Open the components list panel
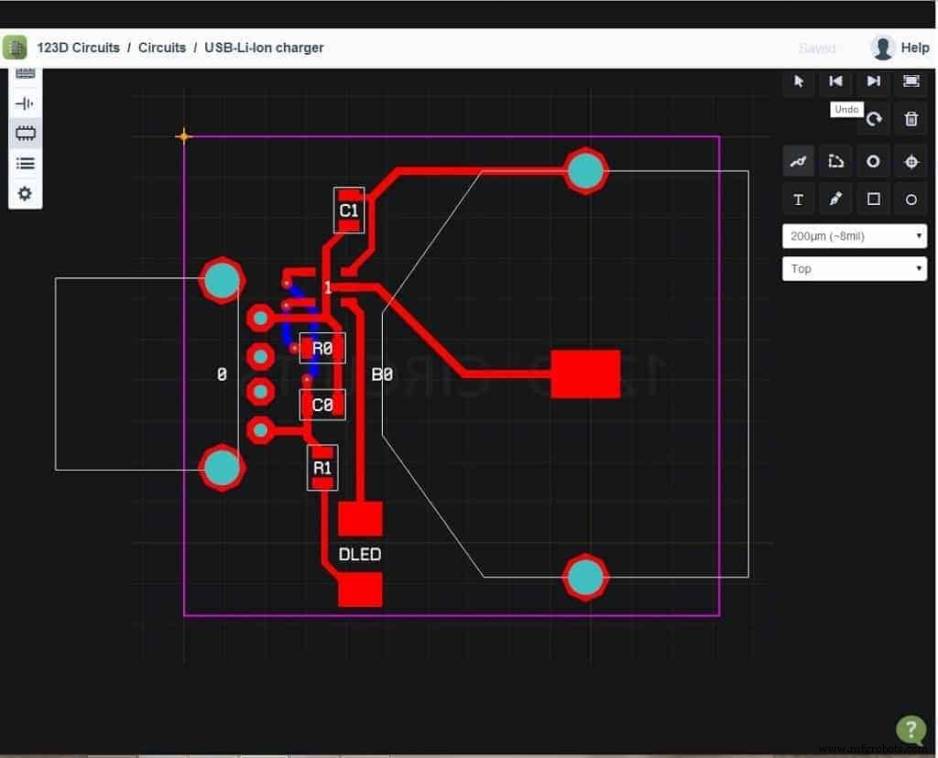The width and height of the screenshot is (938, 758). [25, 163]
